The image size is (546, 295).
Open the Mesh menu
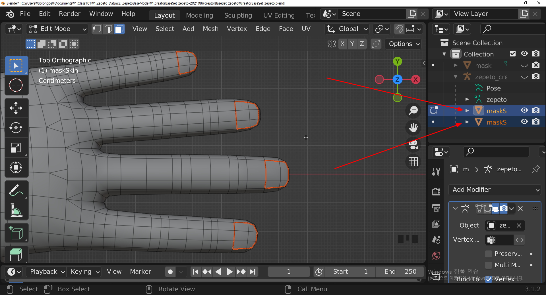[x=210, y=29]
